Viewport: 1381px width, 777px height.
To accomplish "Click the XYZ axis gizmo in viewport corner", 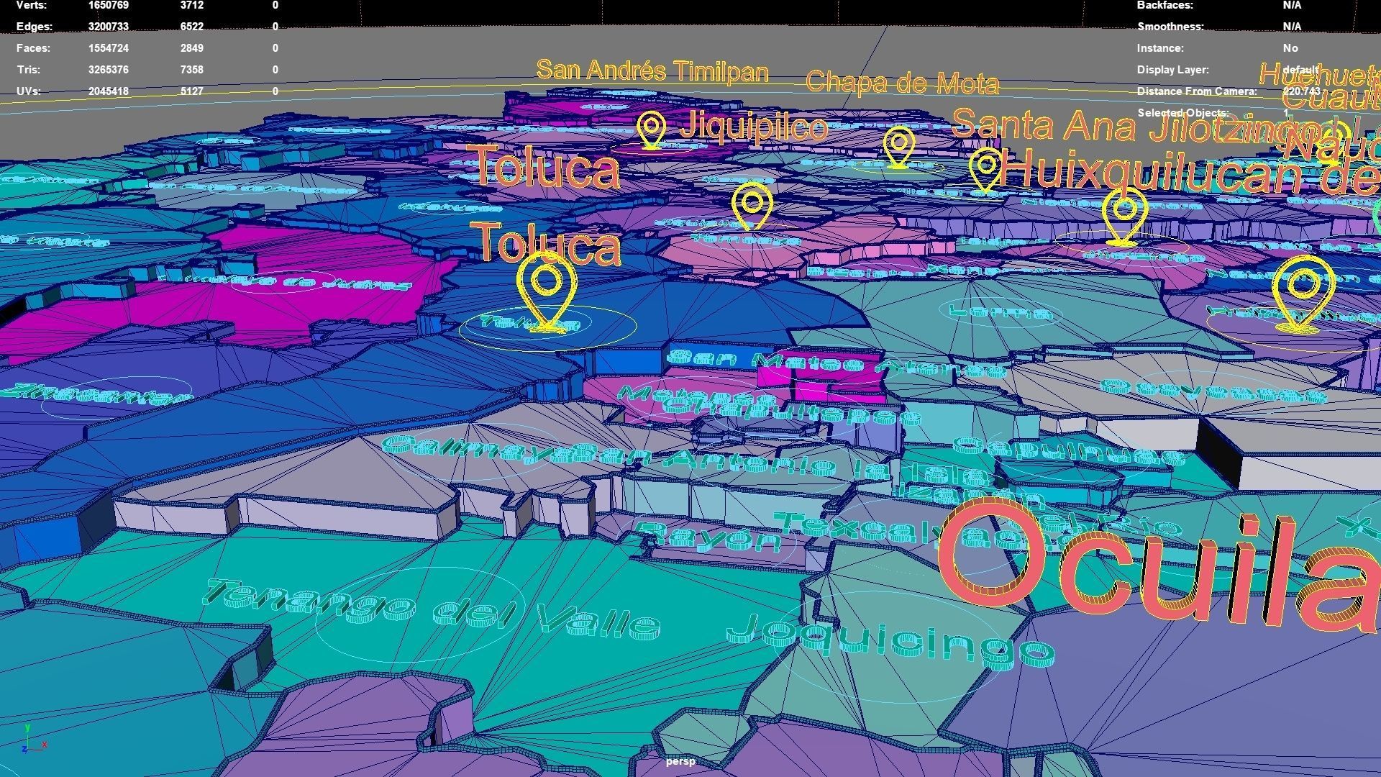I will point(32,741).
